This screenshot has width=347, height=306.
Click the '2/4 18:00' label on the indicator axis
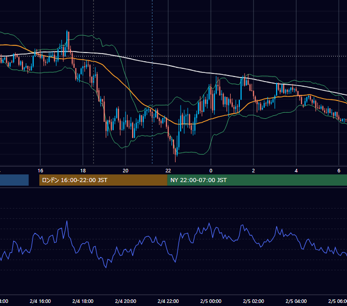[x=83, y=301]
